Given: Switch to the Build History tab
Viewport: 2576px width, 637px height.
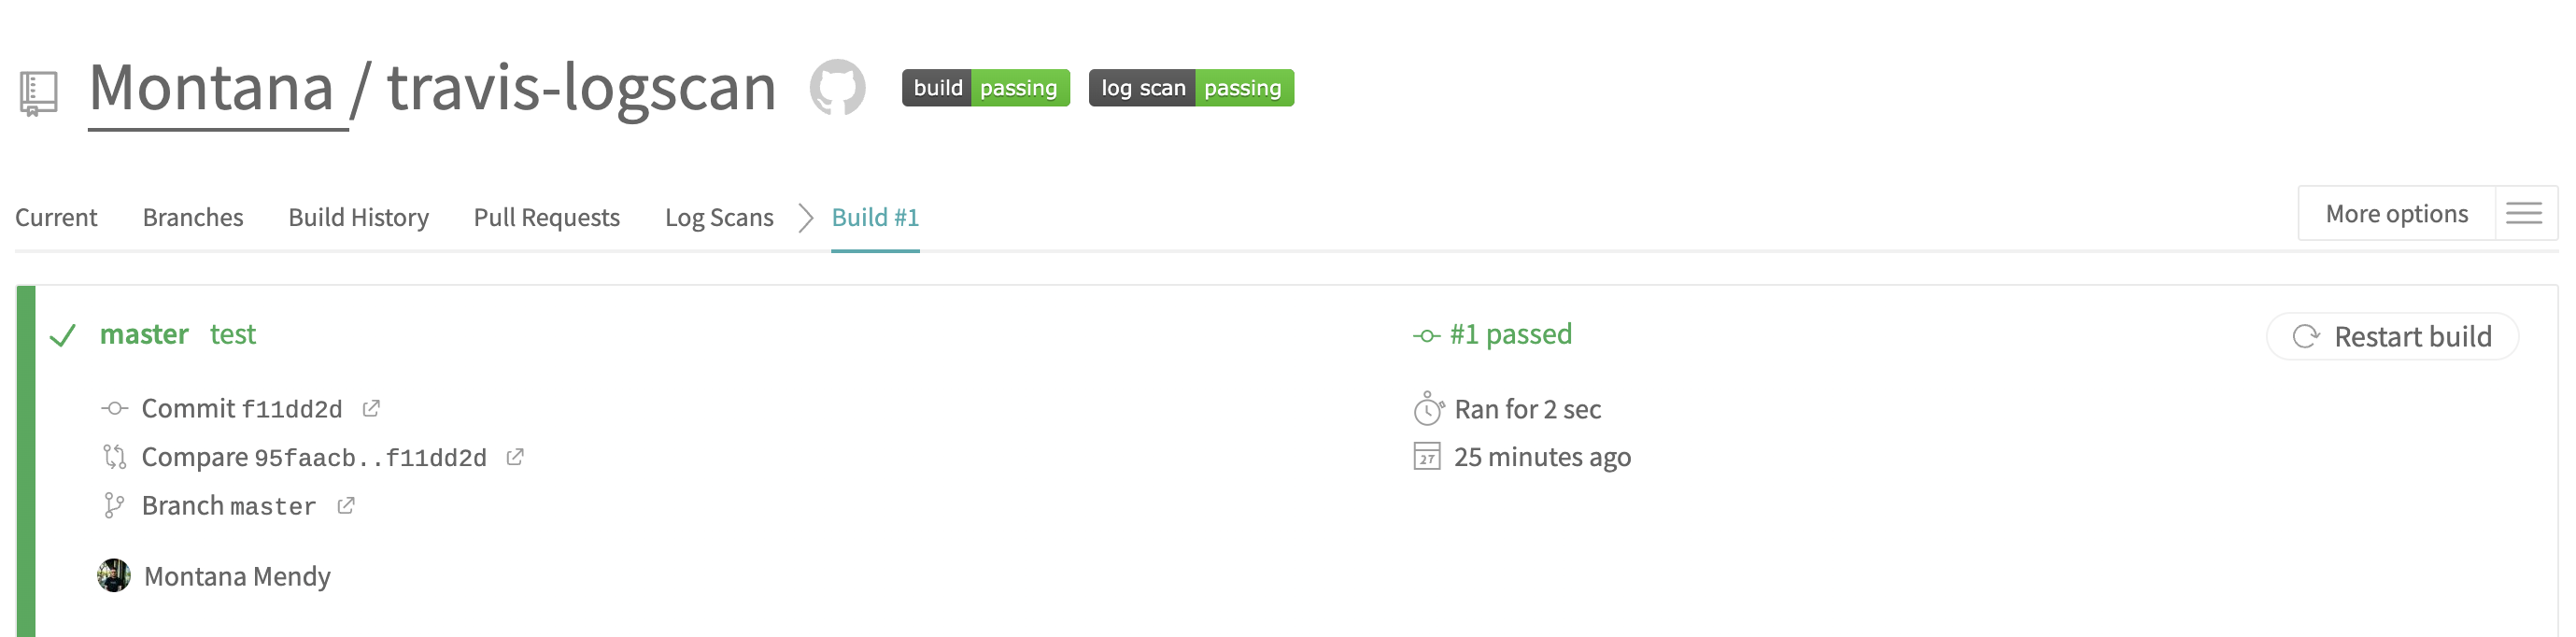Looking at the screenshot, I should point(358,217).
